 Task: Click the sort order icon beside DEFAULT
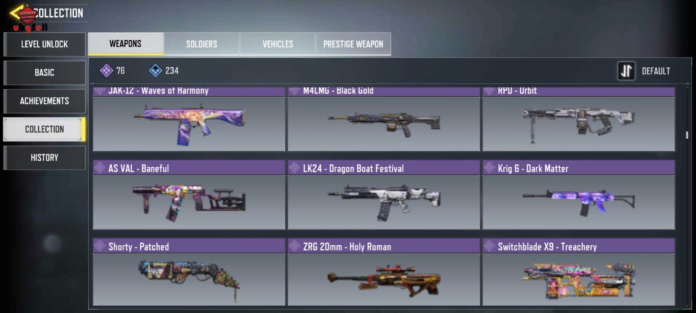coord(626,71)
